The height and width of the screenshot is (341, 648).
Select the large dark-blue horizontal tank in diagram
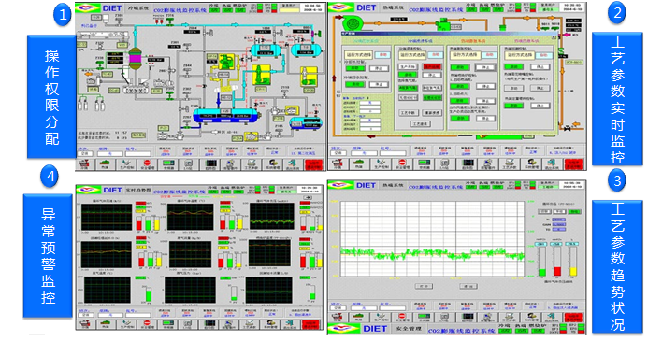225,115
